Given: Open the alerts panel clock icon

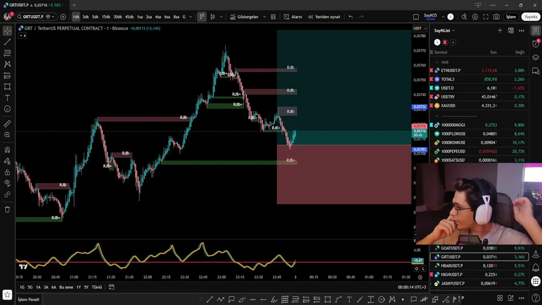Looking at the screenshot, I should coord(536,44).
